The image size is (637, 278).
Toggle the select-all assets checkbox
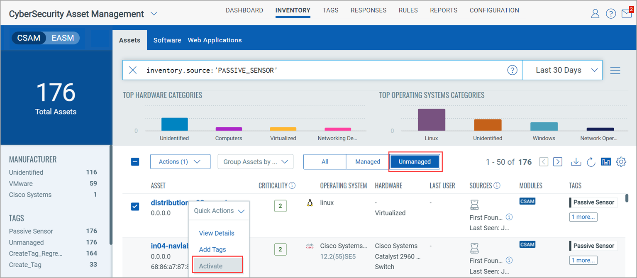[x=135, y=162]
